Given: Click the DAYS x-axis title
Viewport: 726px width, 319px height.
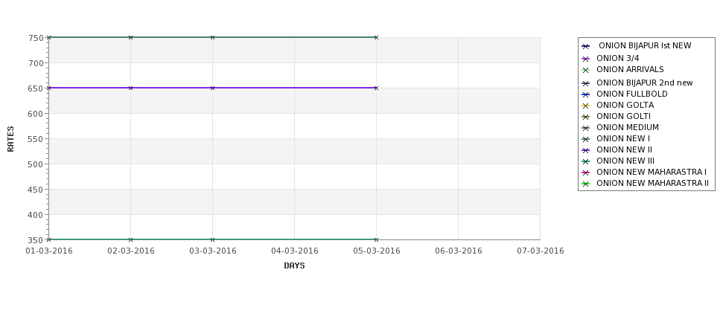Looking at the screenshot, I should point(294,265).
